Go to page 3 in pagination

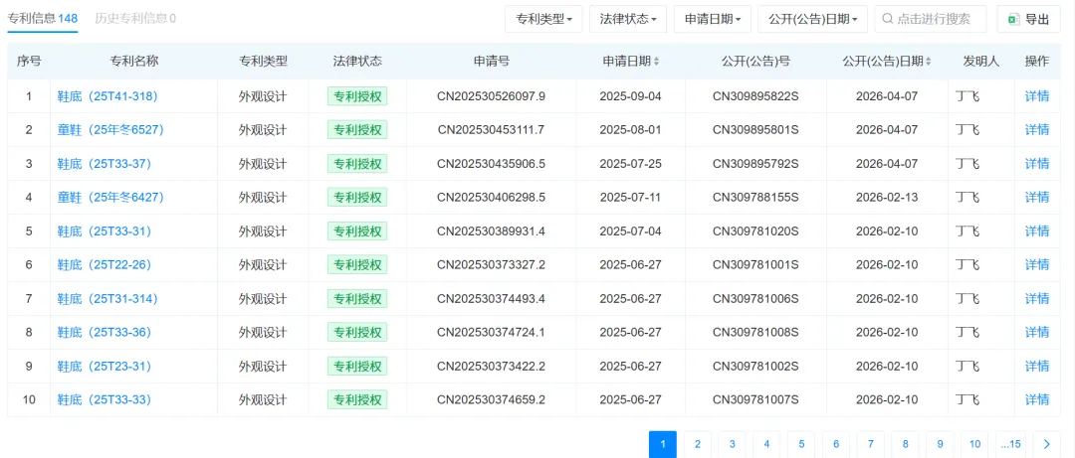(x=733, y=444)
